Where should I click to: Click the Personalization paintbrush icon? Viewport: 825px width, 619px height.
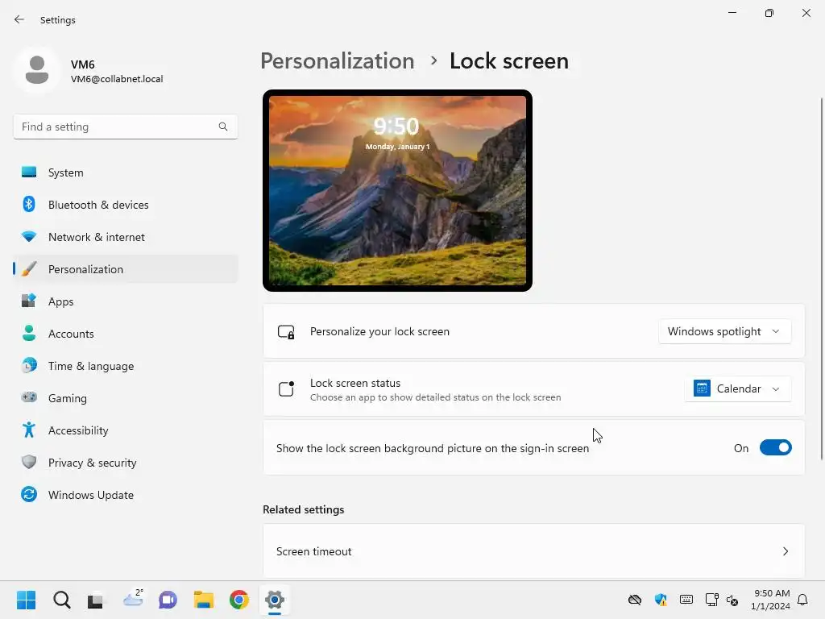coord(29,269)
